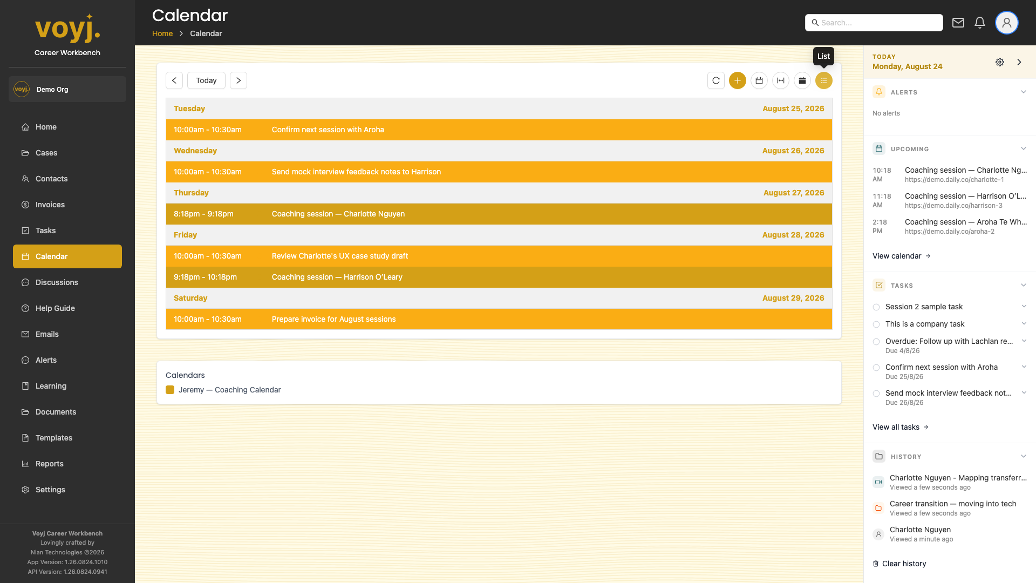Go to Discussions in the sidebar
The height and width of the screenshot is (583, 1036).
pyautogui.click(x=67, y=282)
